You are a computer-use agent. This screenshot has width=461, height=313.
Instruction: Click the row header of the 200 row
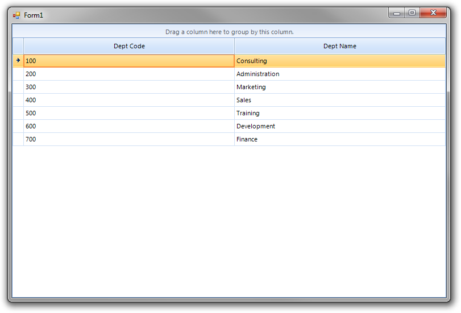pyautogui.click(x=18, y=74)
